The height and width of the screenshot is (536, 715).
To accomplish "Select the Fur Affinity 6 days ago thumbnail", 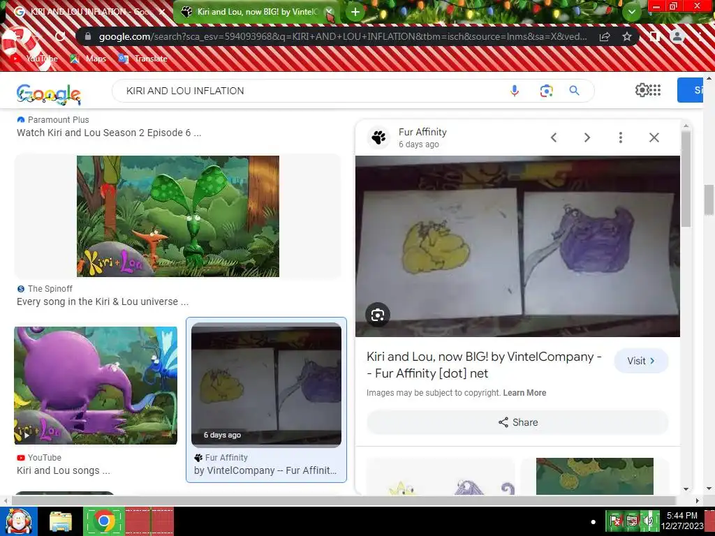I will click(x=266, y=385).
